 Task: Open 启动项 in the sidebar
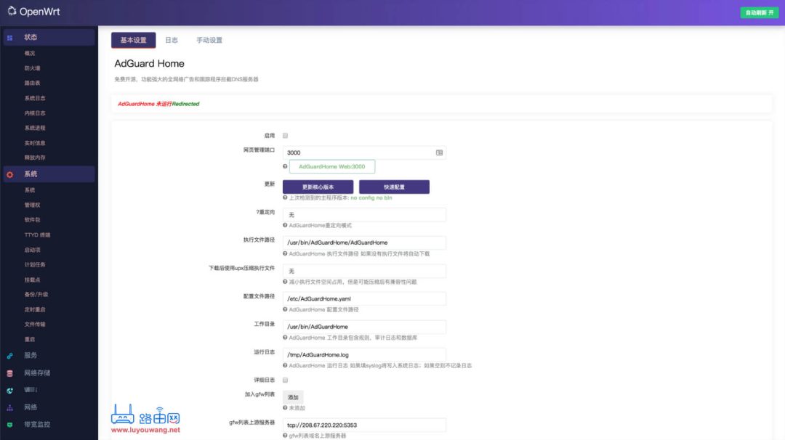click(33, 250)
